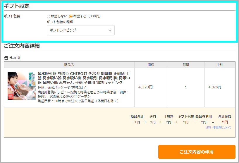Click quantity value 1

click(186, 87)
